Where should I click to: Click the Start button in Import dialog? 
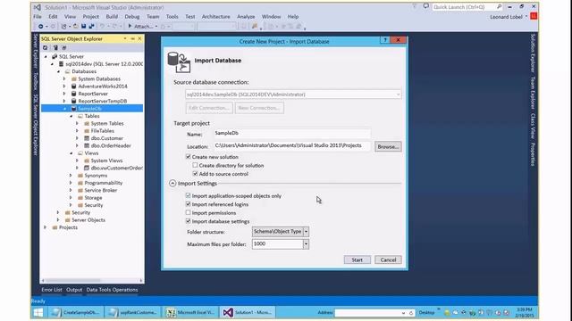pos(357,259)
